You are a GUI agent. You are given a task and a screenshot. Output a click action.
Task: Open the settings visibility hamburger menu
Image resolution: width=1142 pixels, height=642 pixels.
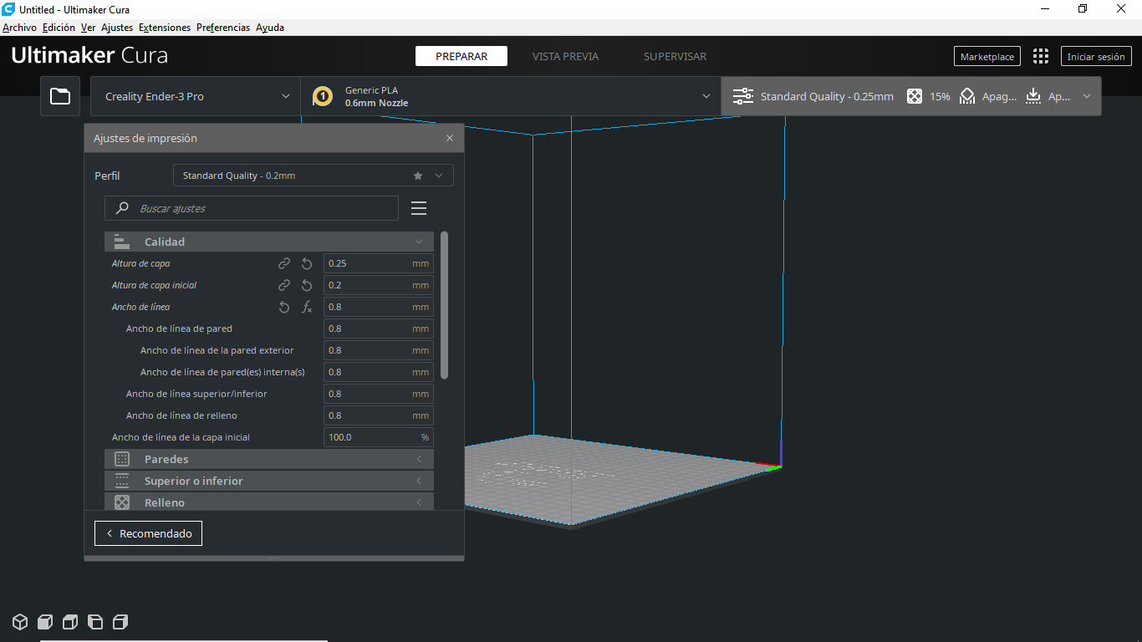pyautogui.click(x=419, y=208)
